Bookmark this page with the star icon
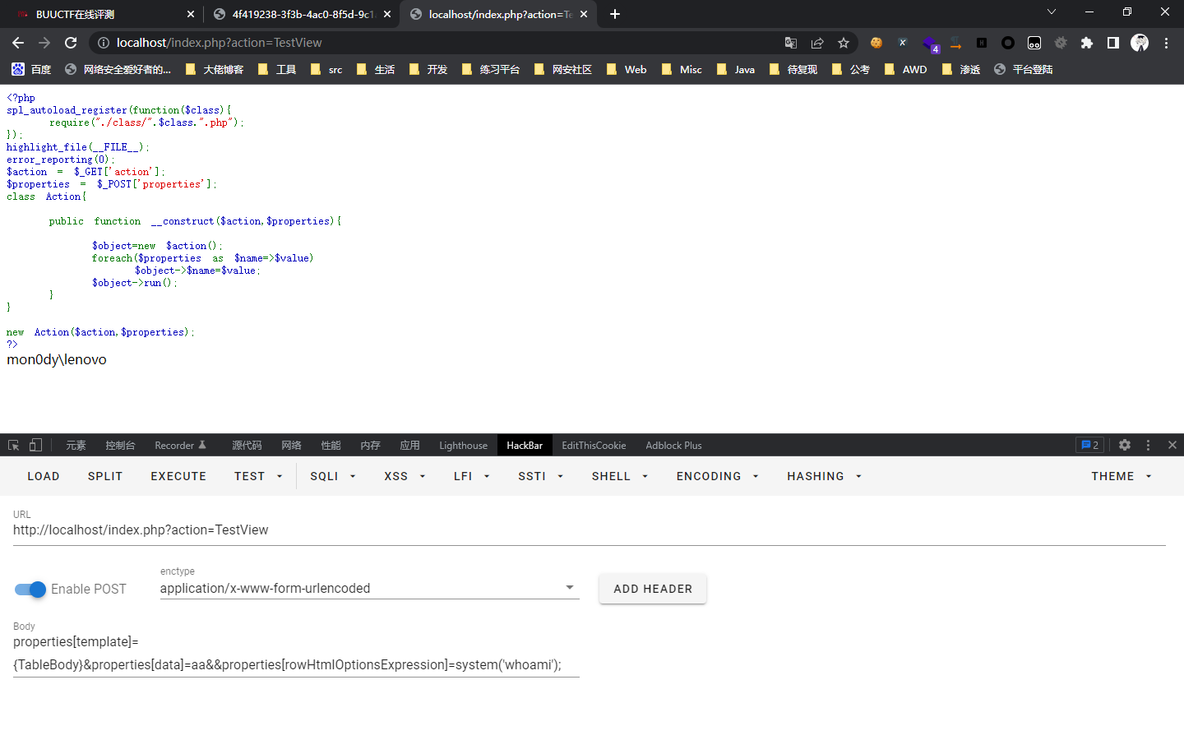1184x740 pixels. (x=844, y=43)
